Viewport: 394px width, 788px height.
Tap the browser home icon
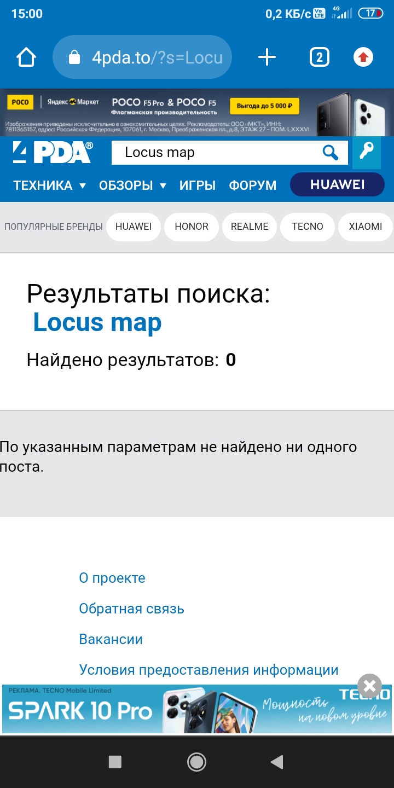pyautogui.click(x=26, y=57)
